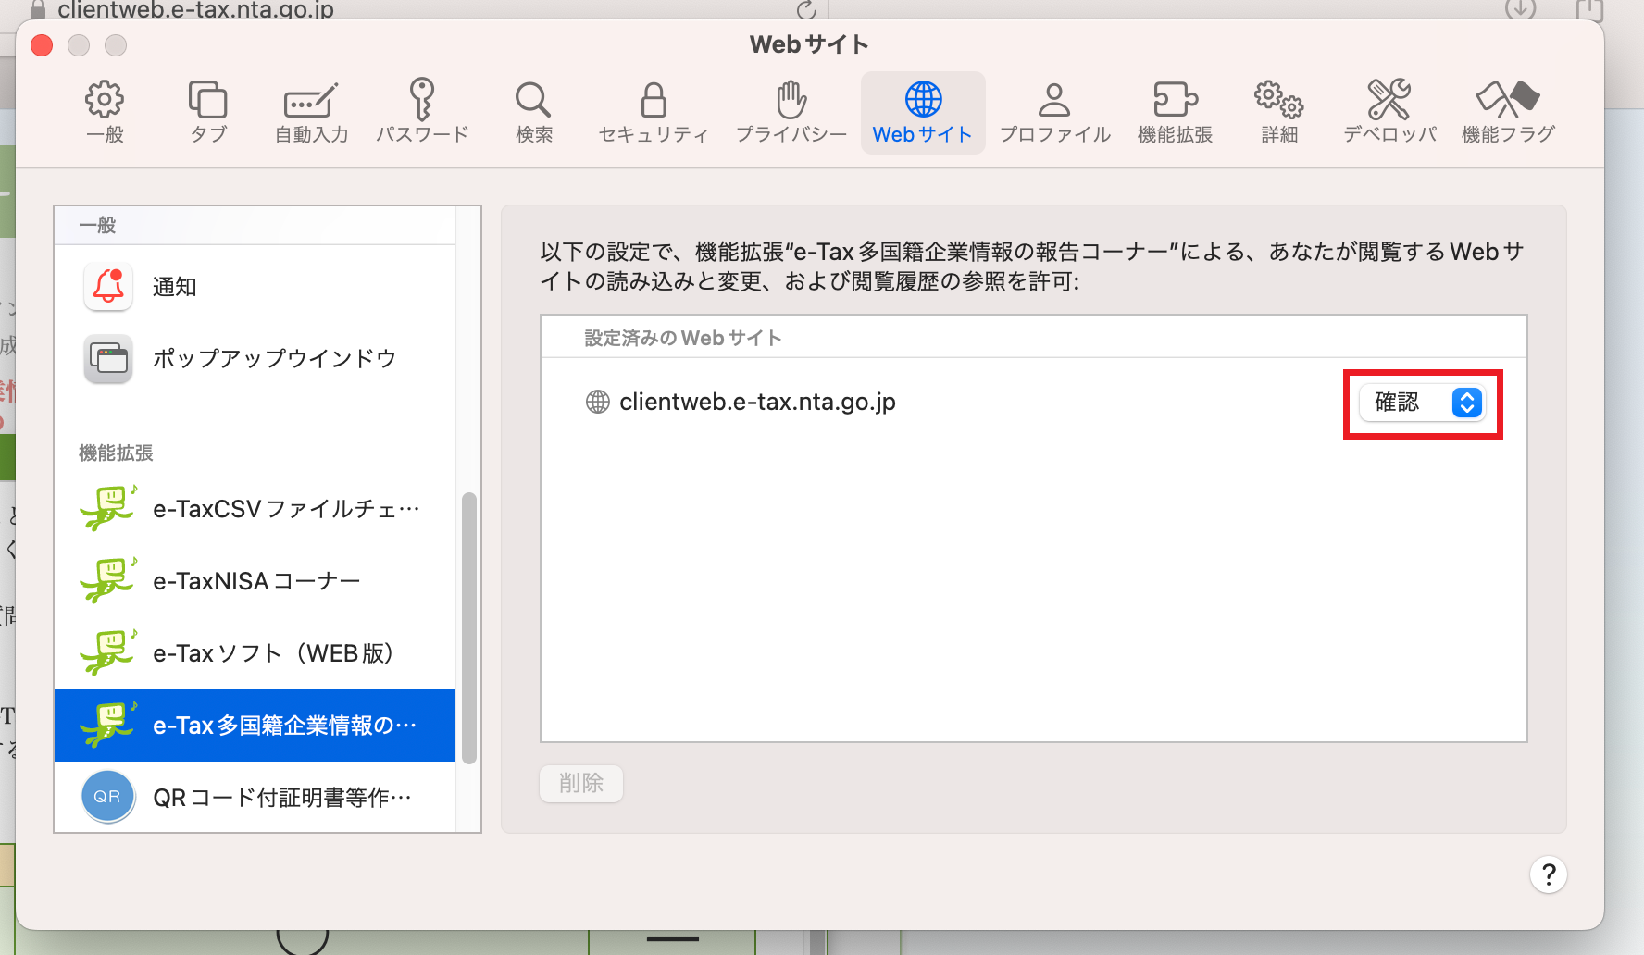Open the 詳細 advanced settings pane
Image resolution: width=1644 pixels, height=955 pixels.
[x=1279, y=112]
